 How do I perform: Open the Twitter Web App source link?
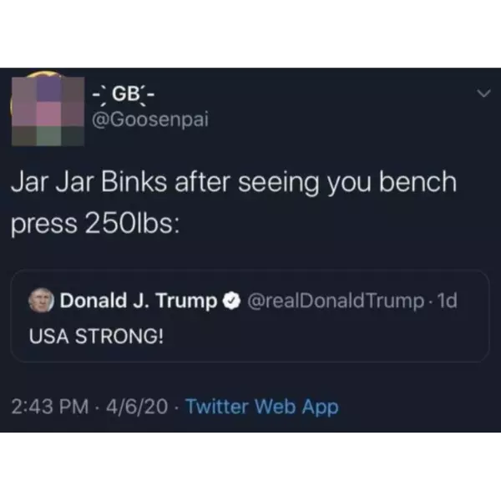coord(262,407)
